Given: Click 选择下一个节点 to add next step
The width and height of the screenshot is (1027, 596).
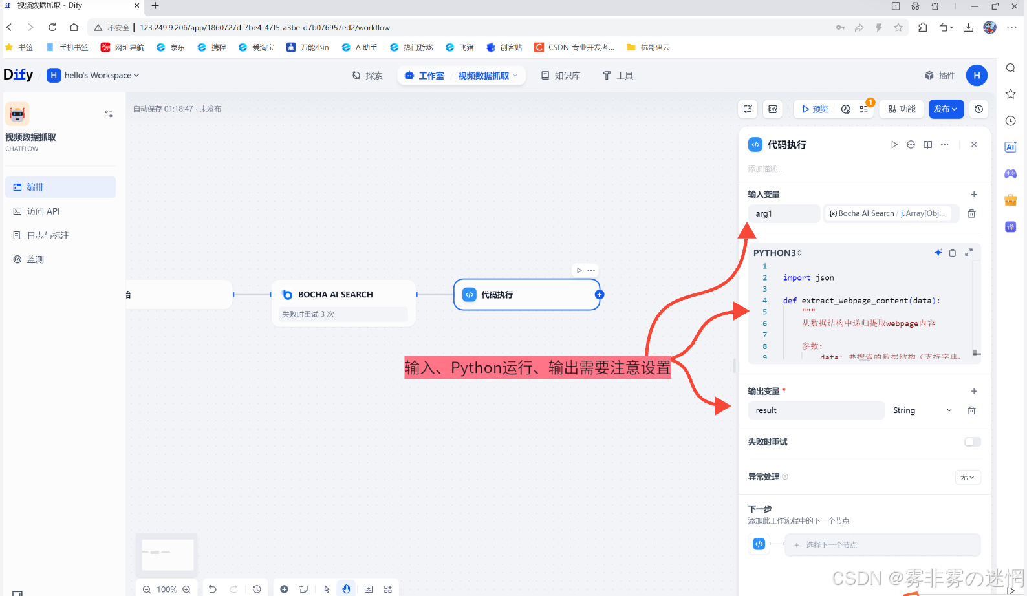Looking at the screenshot, I should click(x=883, y=545).
